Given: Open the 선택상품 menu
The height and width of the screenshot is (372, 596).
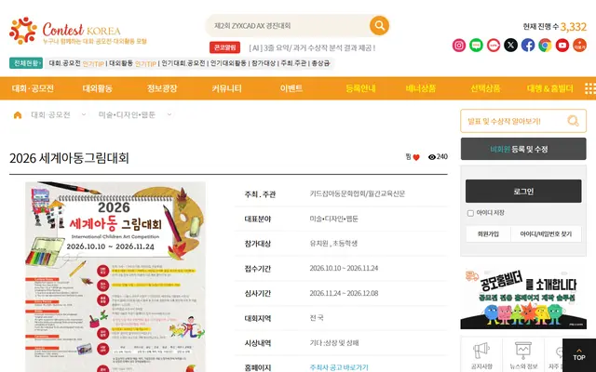Looking at the screenshot, I should [x=485, y=88].
